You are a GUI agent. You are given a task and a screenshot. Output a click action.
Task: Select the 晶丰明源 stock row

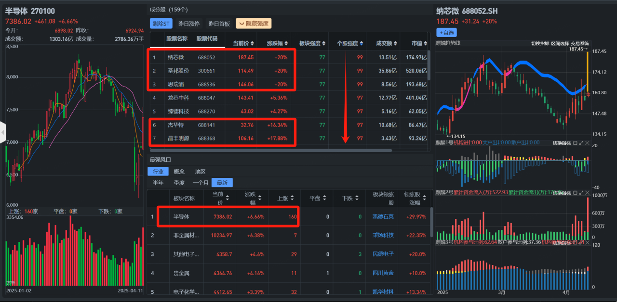288,138
